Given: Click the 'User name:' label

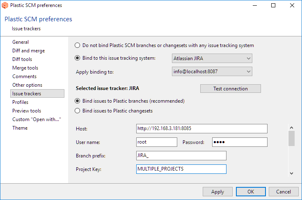Looking at the screenshot, I should pyautogui.click(x=88, y=142).
